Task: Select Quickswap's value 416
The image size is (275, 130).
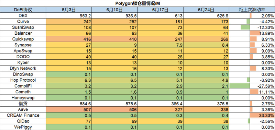Action: click(x=69, y=39)
